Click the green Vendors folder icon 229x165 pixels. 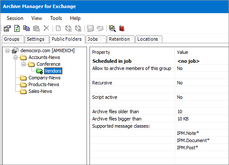[x=39, y=71]
